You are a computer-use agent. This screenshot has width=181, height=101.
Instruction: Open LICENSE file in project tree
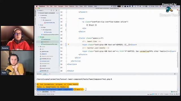pyautogui.click(x=43, y=66)
